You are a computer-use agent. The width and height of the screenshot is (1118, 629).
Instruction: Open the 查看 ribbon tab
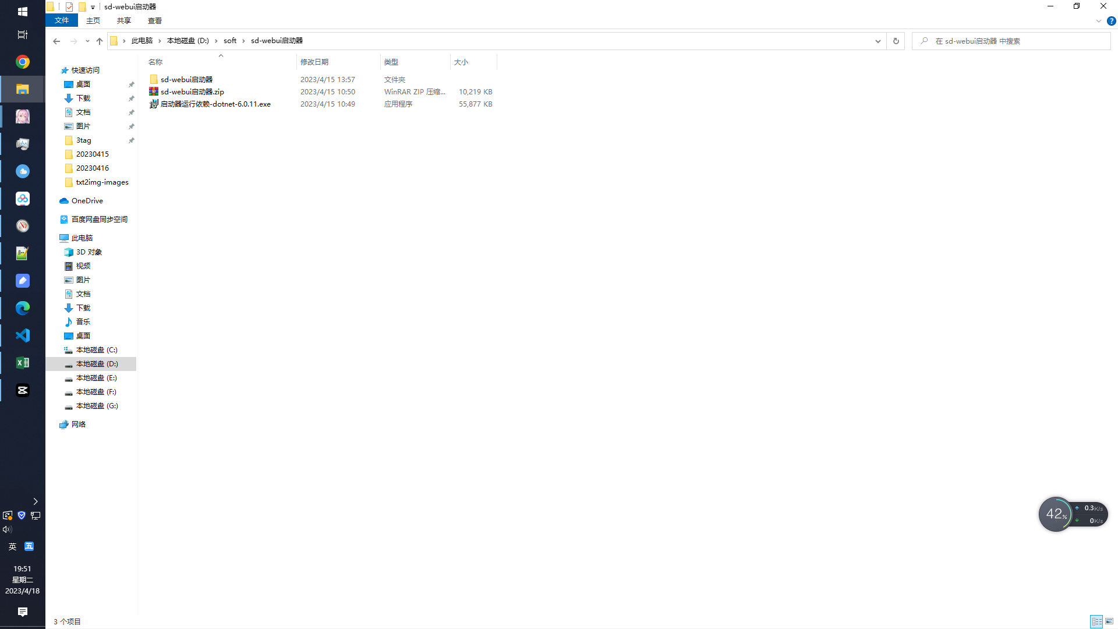tap(155, 20)
